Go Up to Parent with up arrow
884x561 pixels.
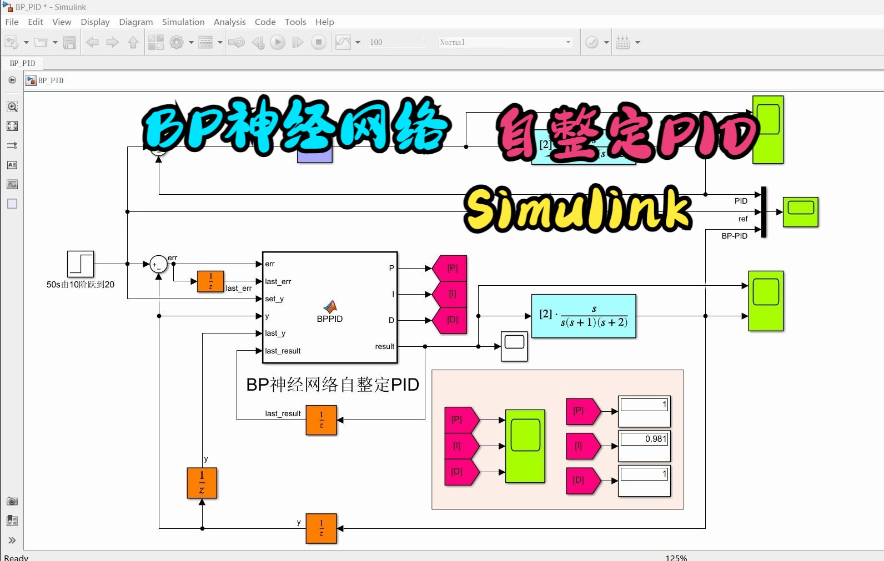point(133,42)
